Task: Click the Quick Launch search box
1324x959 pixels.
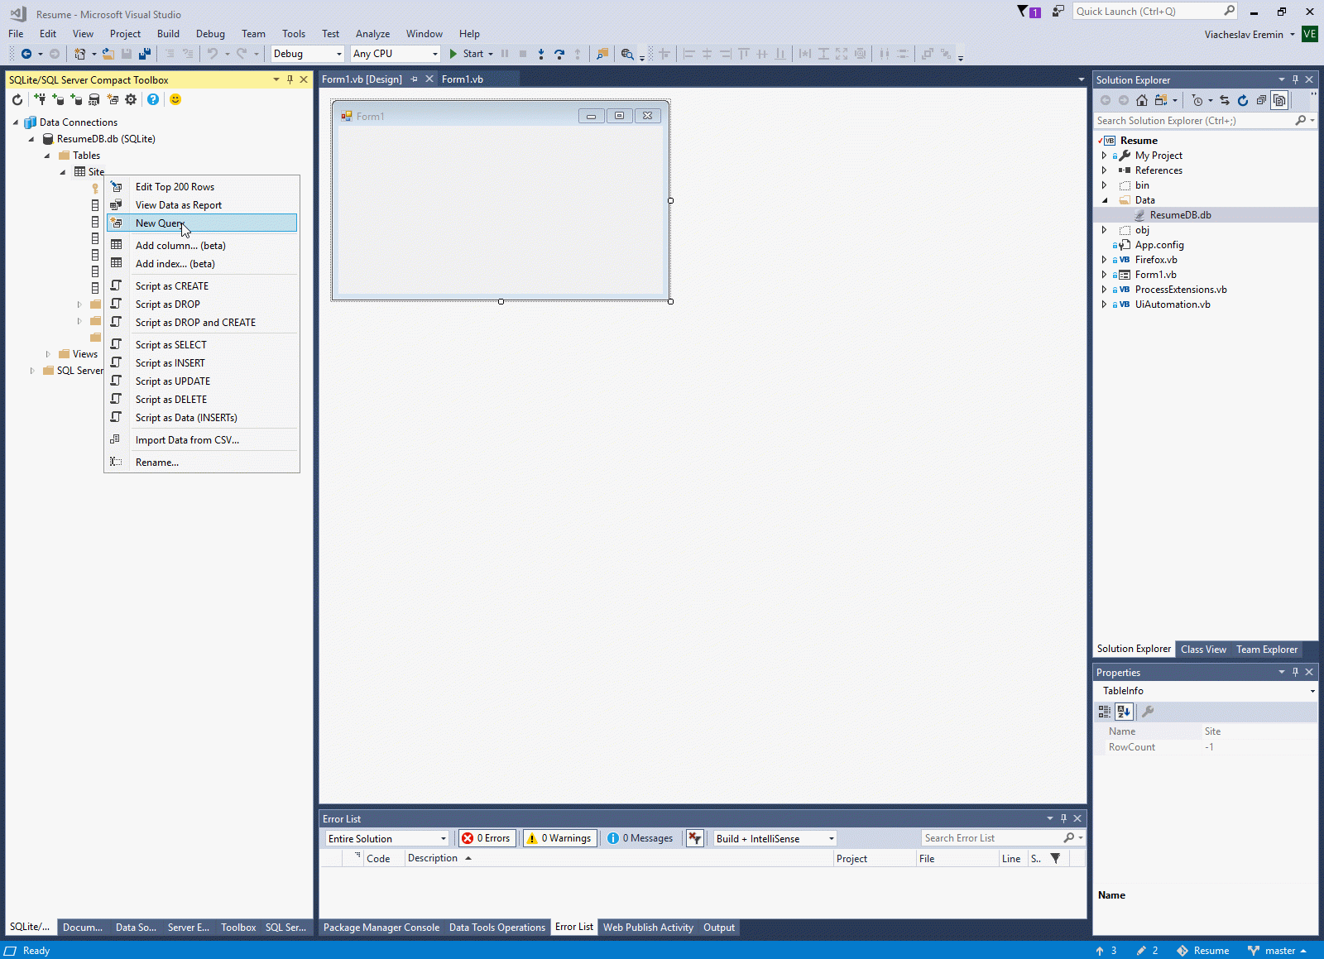Action: [1155, 12]
